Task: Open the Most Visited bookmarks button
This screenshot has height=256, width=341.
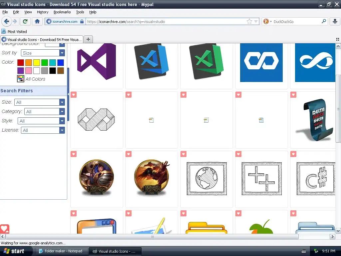Action: pos(14,32)
